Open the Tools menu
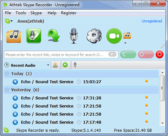Screen dimensions: 168x136 coord(21,13)
